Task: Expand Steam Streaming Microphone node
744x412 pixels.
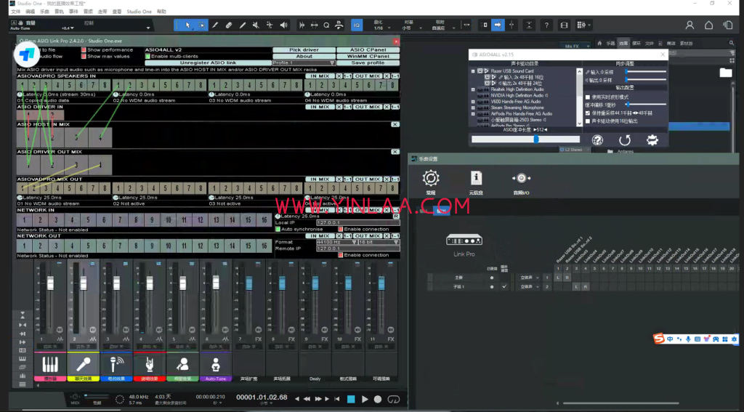Action: [x=472, y=108]
